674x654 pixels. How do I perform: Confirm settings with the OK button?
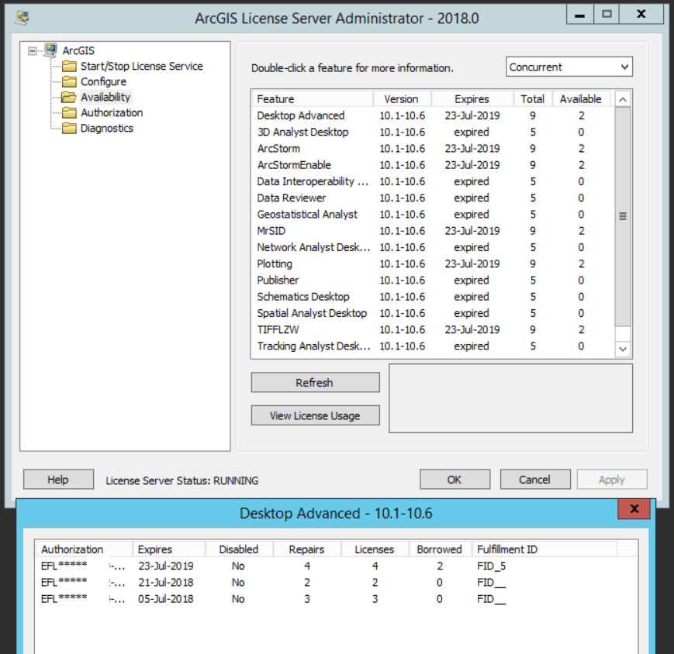pyautogui.click(x=455, y=479)
